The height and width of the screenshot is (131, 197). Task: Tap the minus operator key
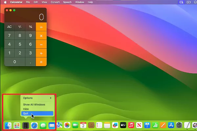click(41, 44)
